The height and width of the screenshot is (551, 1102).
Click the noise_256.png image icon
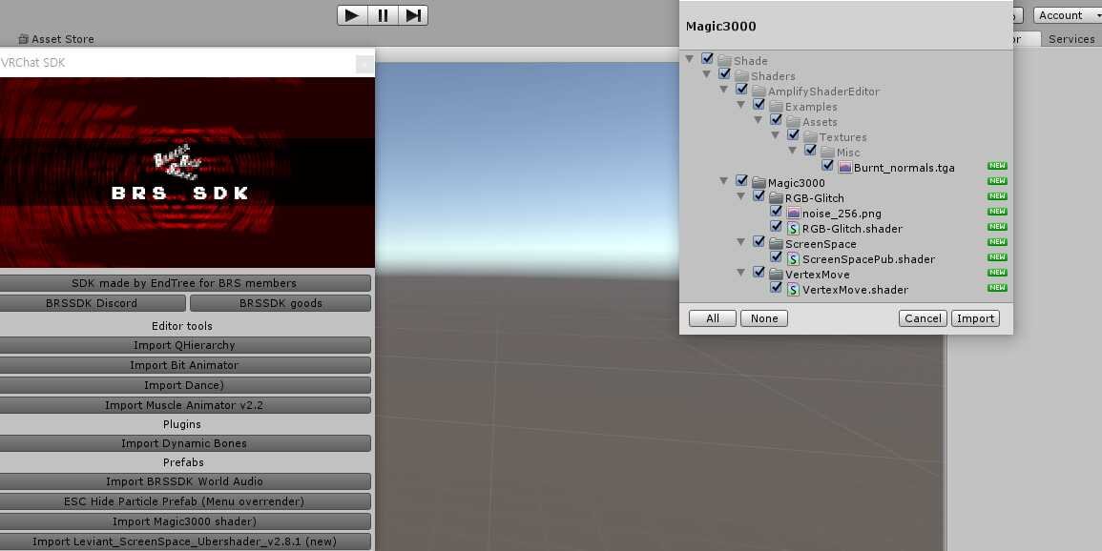tap(793, 214)
